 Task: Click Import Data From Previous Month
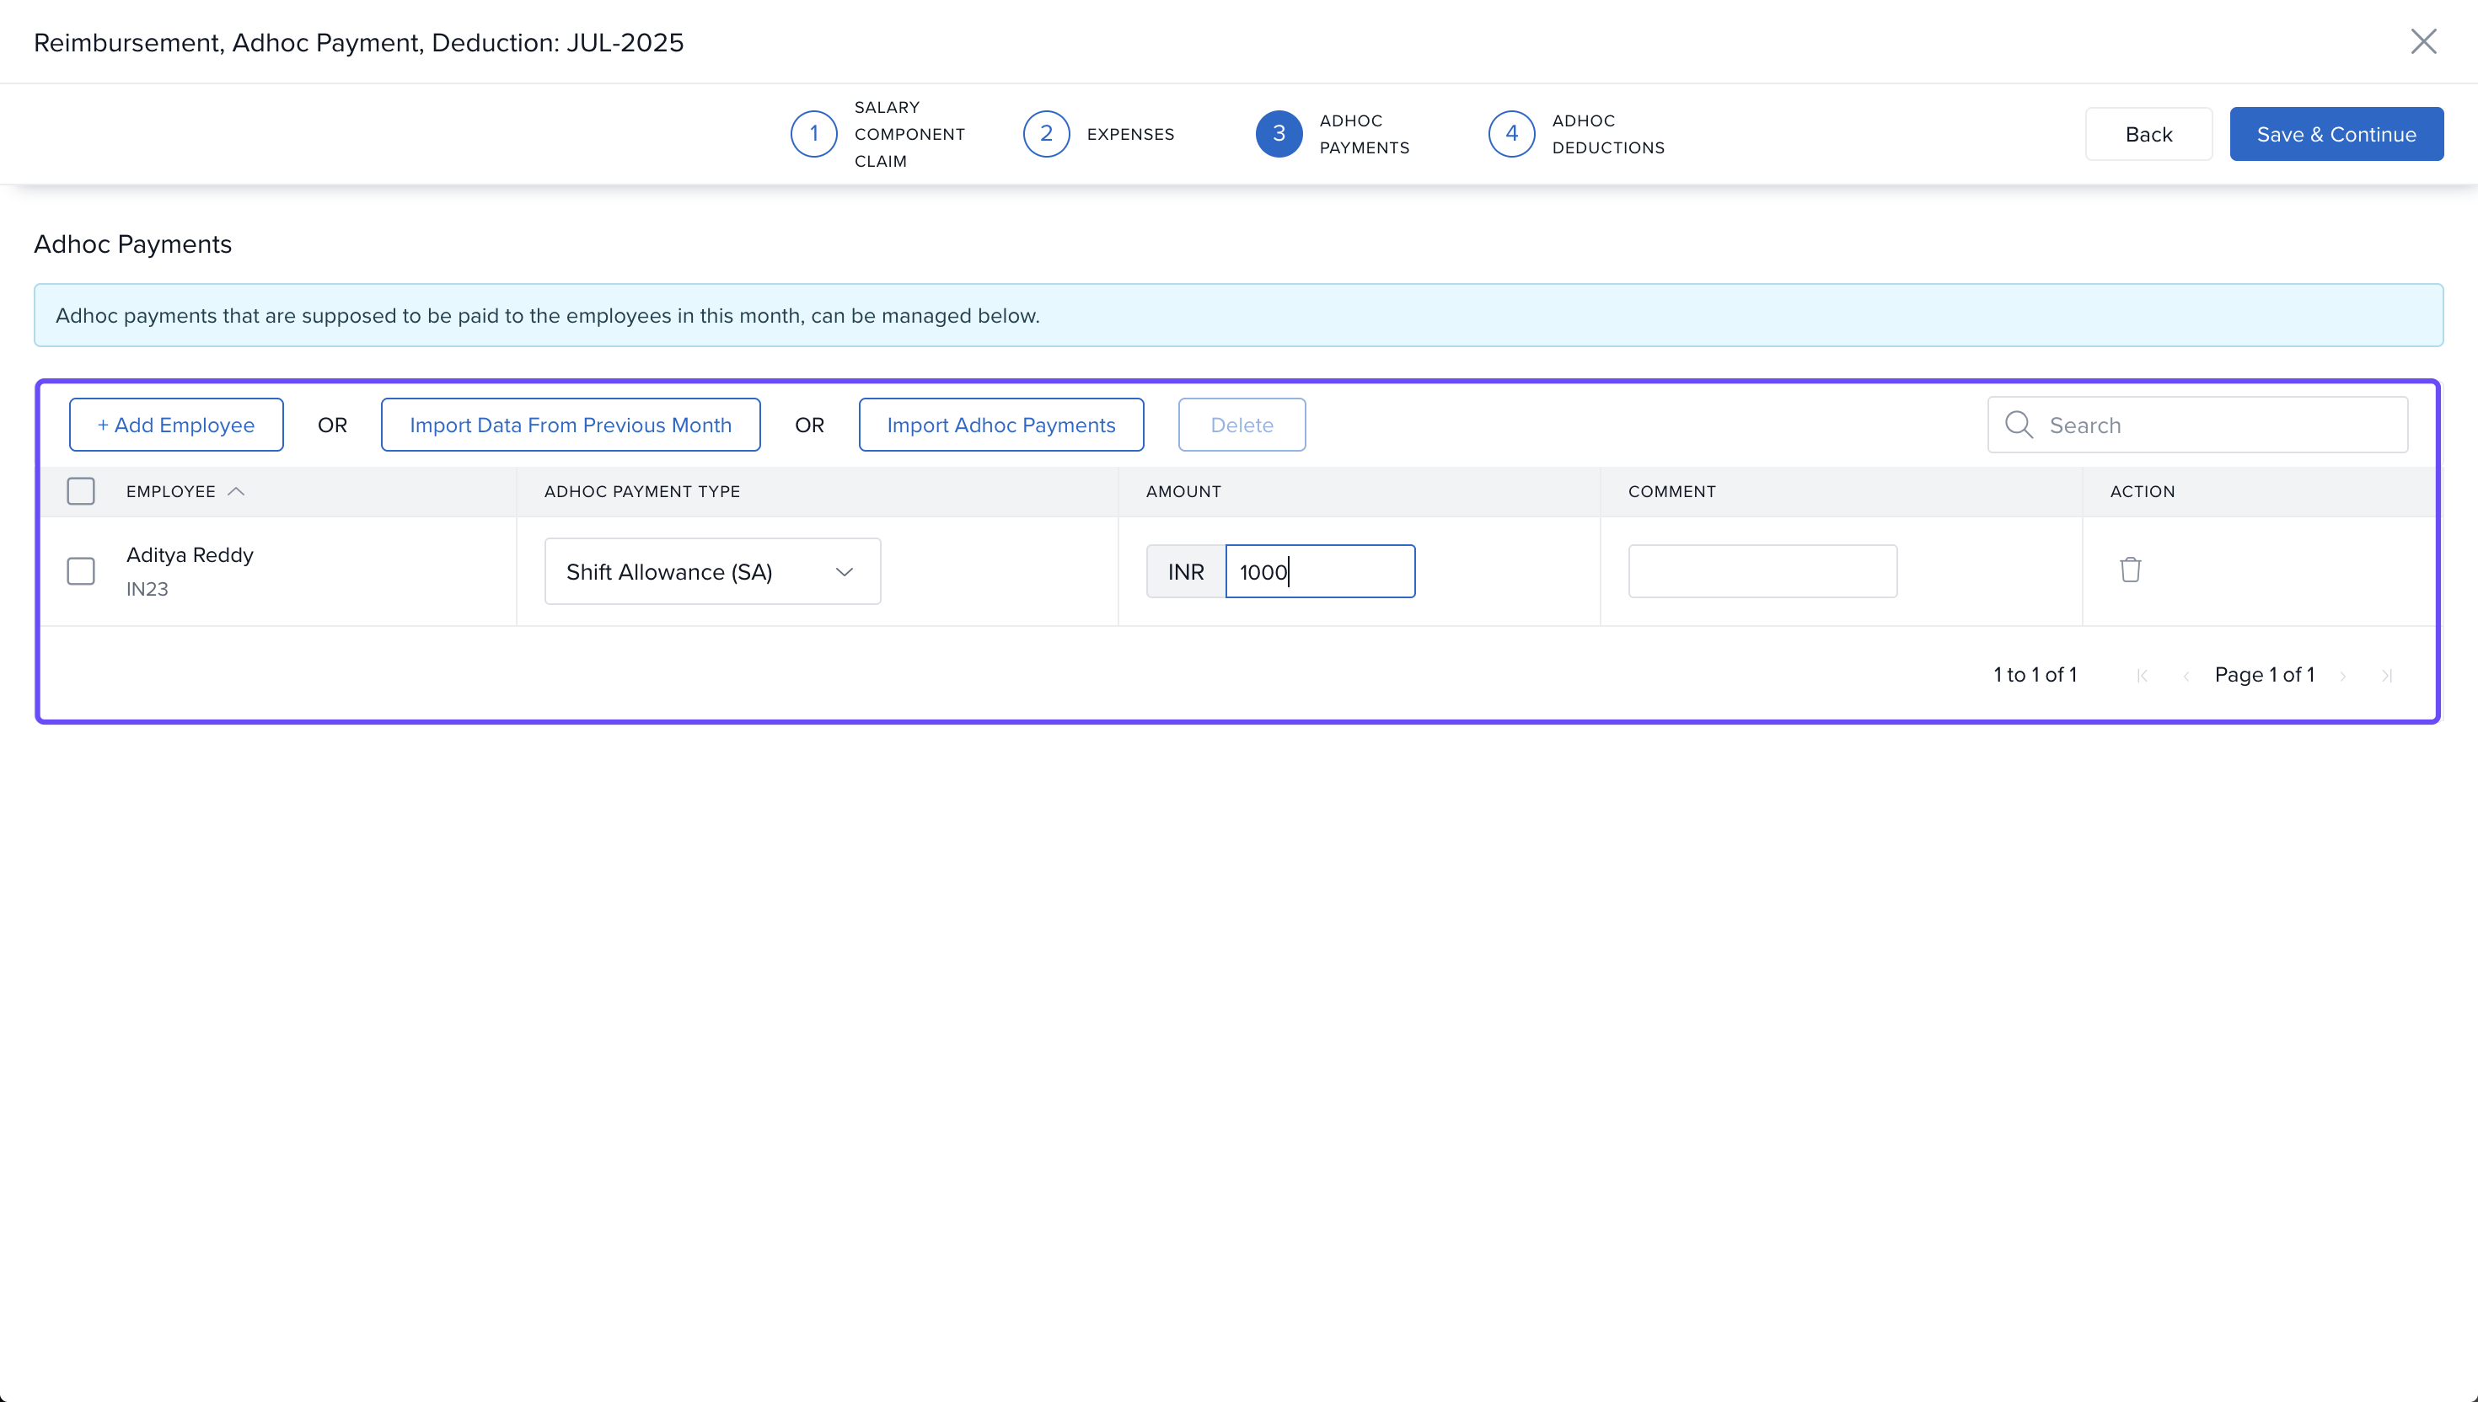click(570, 425)
